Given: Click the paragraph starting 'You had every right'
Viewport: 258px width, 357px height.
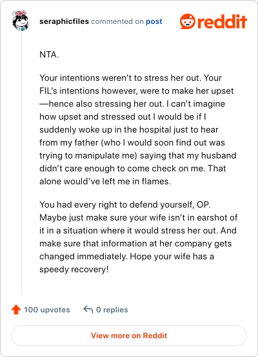Looking at the screenshot, I should click(x=139, y=237).
